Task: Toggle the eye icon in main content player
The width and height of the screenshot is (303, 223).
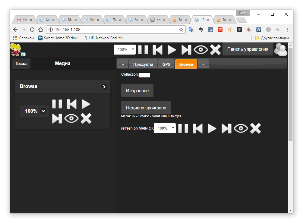Action: 241,128
